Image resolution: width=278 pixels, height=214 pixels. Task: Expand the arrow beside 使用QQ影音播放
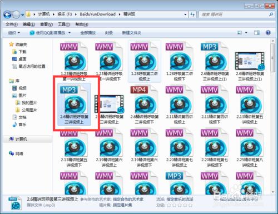tap(69, 33)
